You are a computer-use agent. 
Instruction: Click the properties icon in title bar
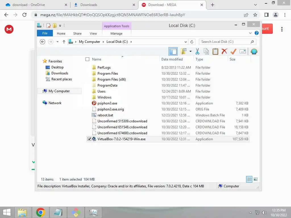(49, 25)
